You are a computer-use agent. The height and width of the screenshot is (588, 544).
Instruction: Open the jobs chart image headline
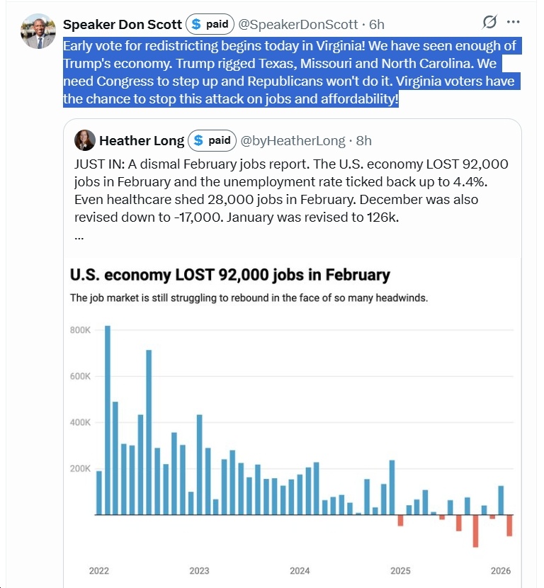[230, 274]
